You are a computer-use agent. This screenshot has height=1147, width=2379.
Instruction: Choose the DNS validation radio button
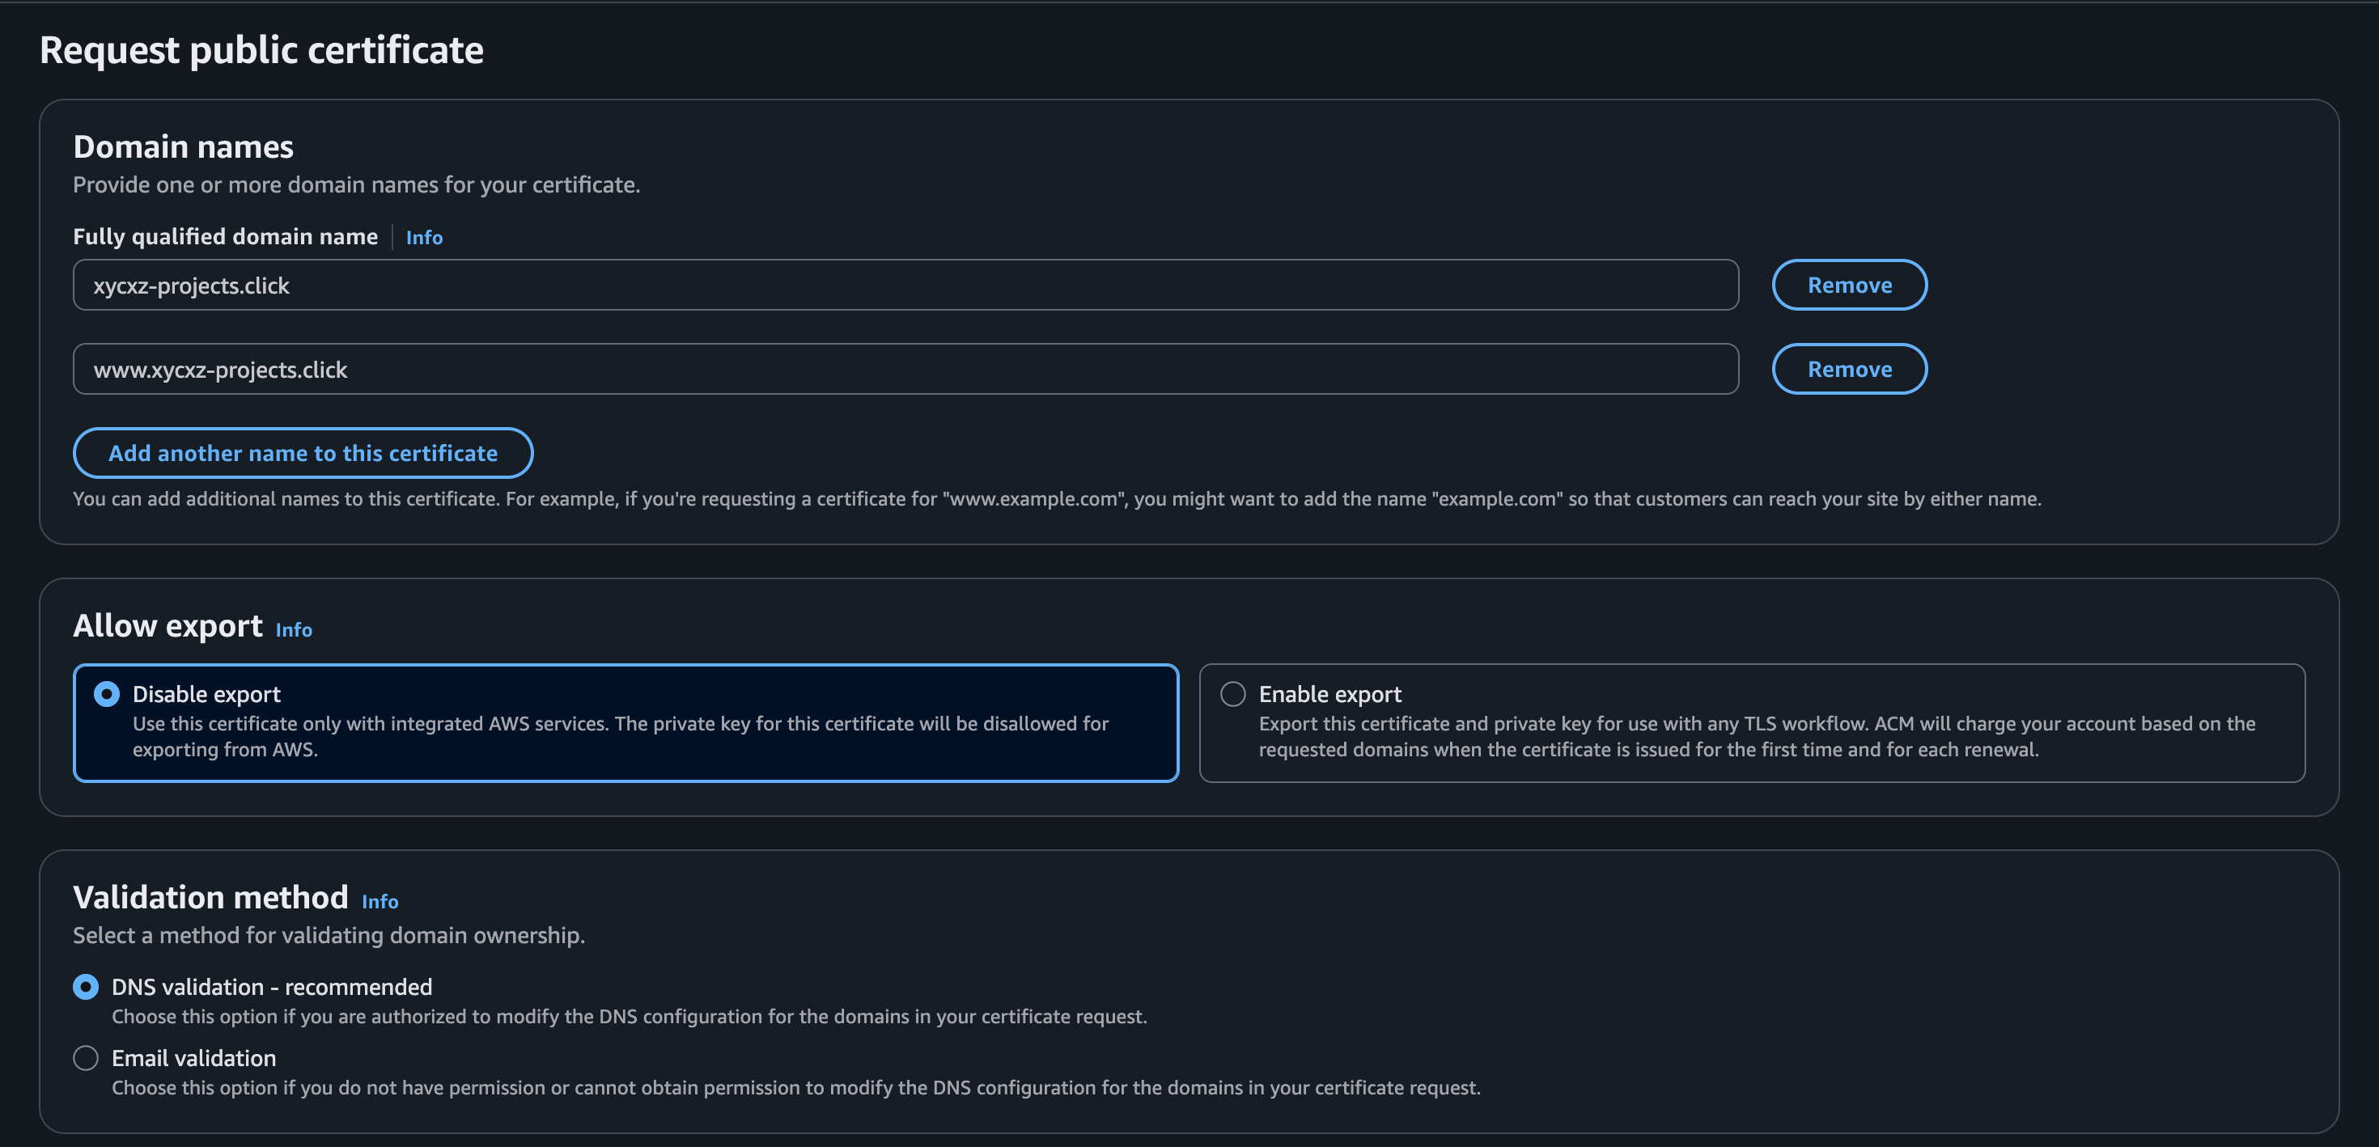[x=85, y=986]
